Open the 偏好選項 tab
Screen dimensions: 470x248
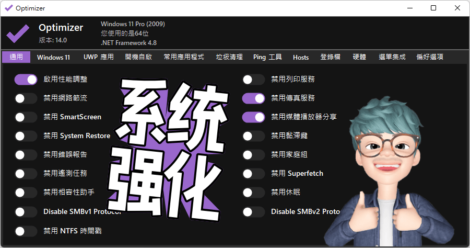pyautogui.click(x=430, y=57)
